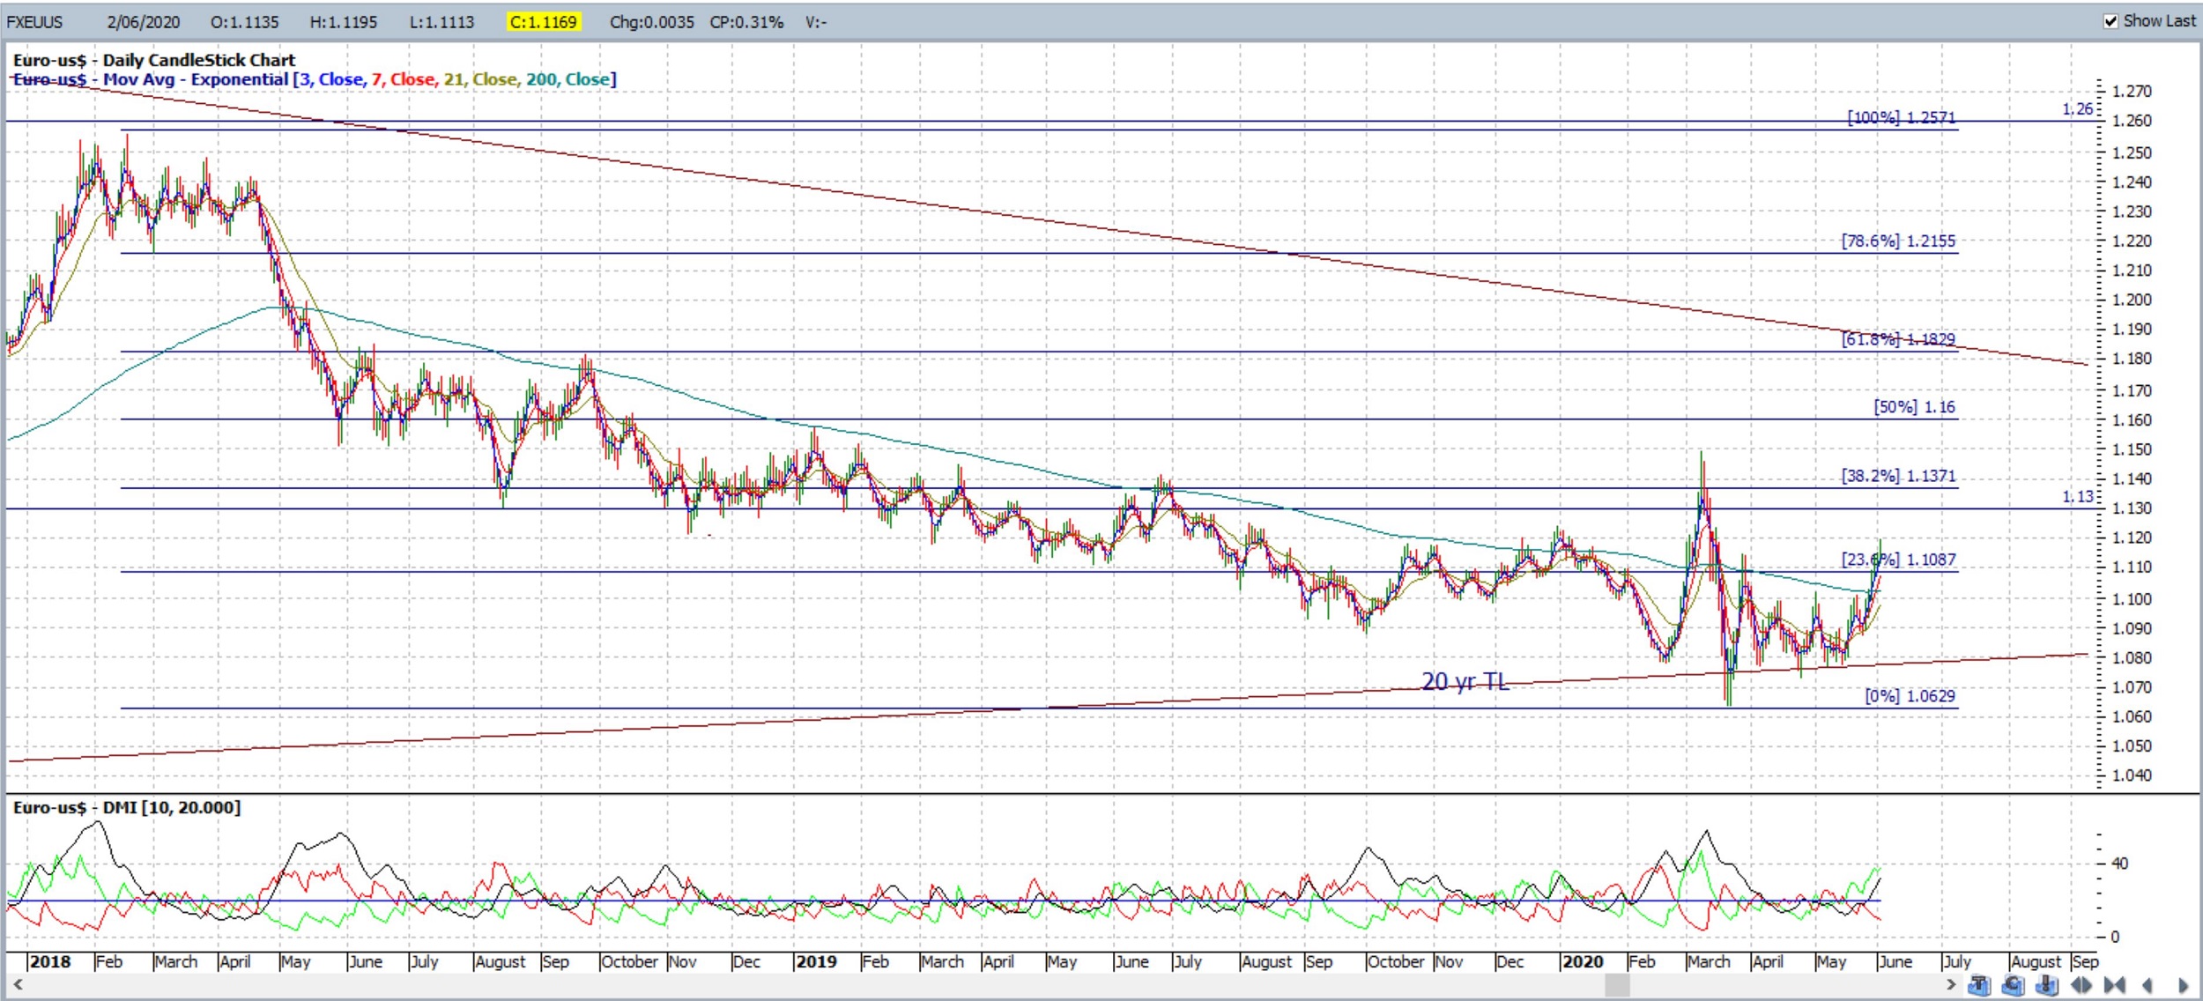Viewport: 2203px width, 1001px height.
Task: Click the CP:0.31% percent change value
Action: point(746,22)
